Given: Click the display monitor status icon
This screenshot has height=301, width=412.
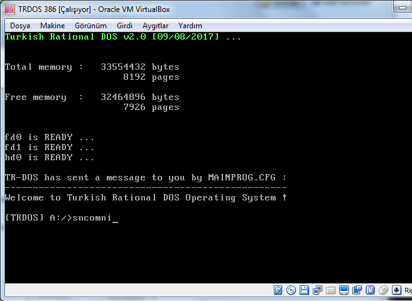Looking at the screenshot, I should tap(344, 290).
